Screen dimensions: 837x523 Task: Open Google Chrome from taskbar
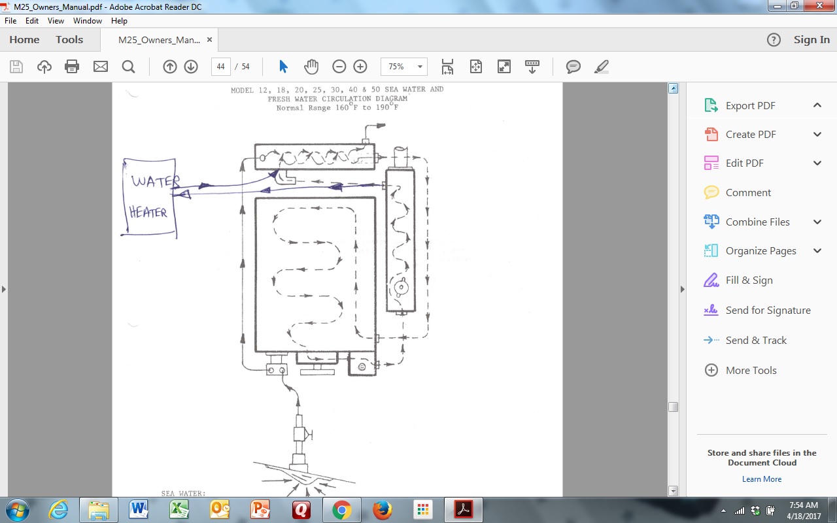(341, 509)
